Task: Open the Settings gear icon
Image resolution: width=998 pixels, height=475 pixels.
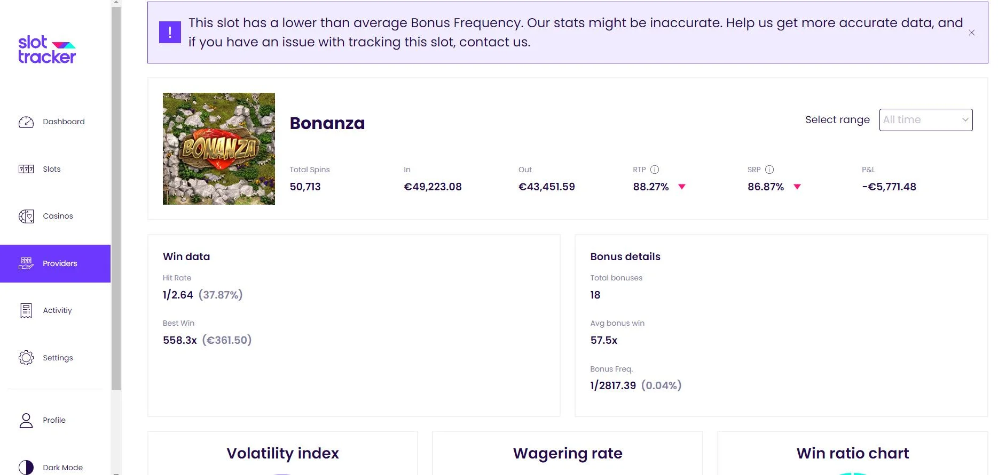Action: (x=26, y=358)
